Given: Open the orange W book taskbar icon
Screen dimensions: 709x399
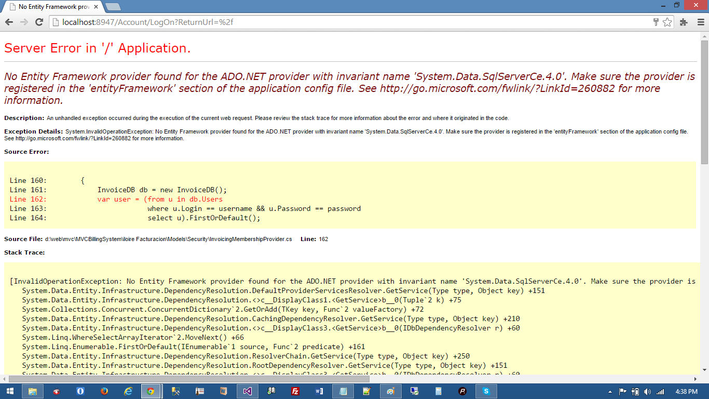Looking at the screenshot, I should pyautogui.click(x=224, y=391).
